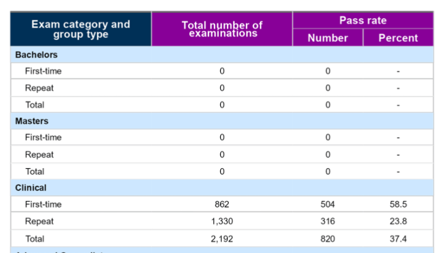Viewport: 442px width, 253px height.
Task: Click Bachelors Repeat percent dash
Action: tap(398, 88)
